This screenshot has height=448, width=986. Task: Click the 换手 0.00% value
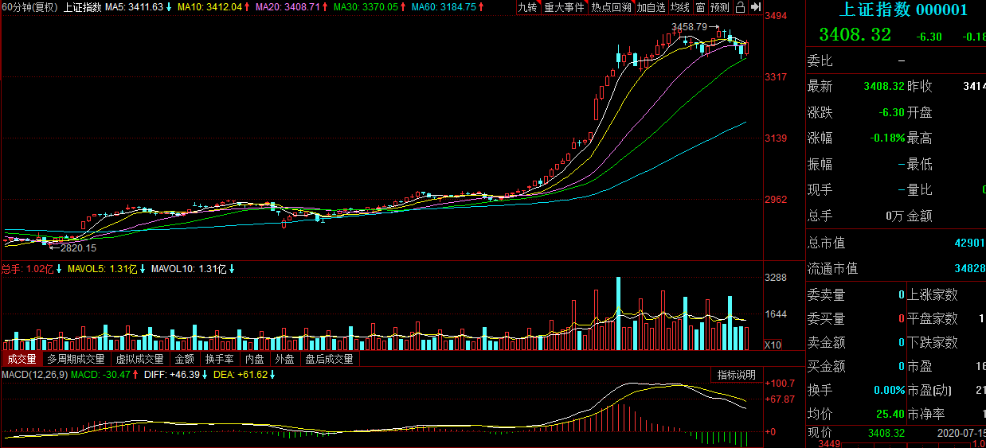click(x=890, y=391)
